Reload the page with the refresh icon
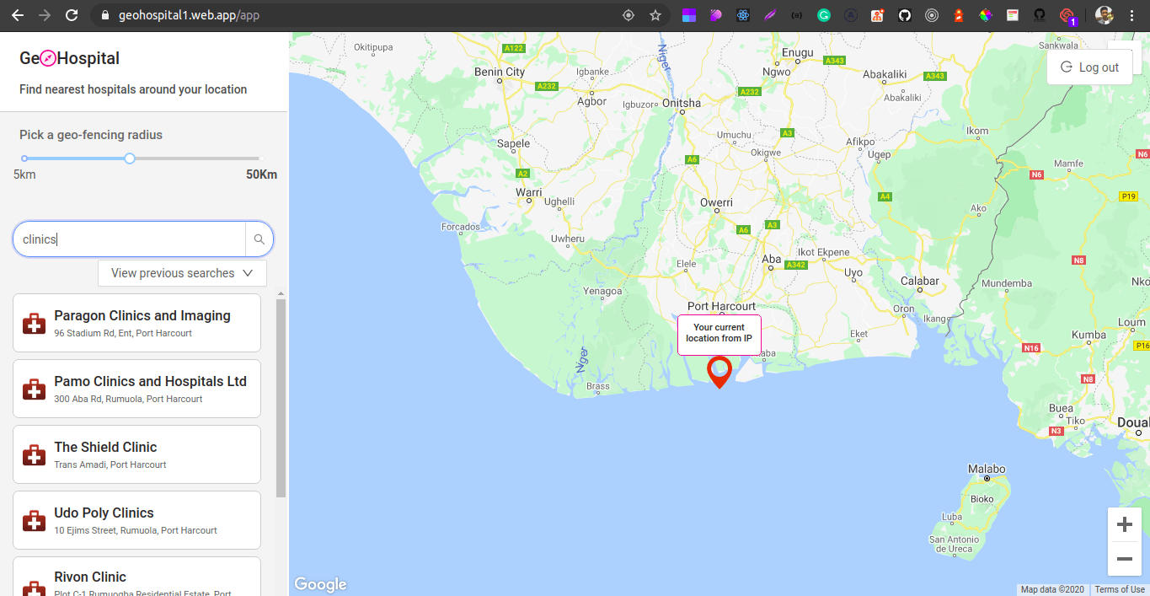The height and width of the screenshot is (596, 1150). pos(72,15)
